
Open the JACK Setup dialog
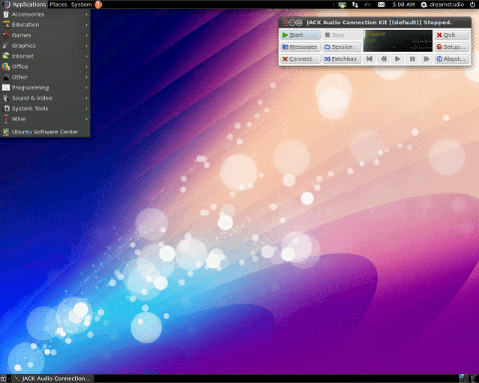click(452, 47)
